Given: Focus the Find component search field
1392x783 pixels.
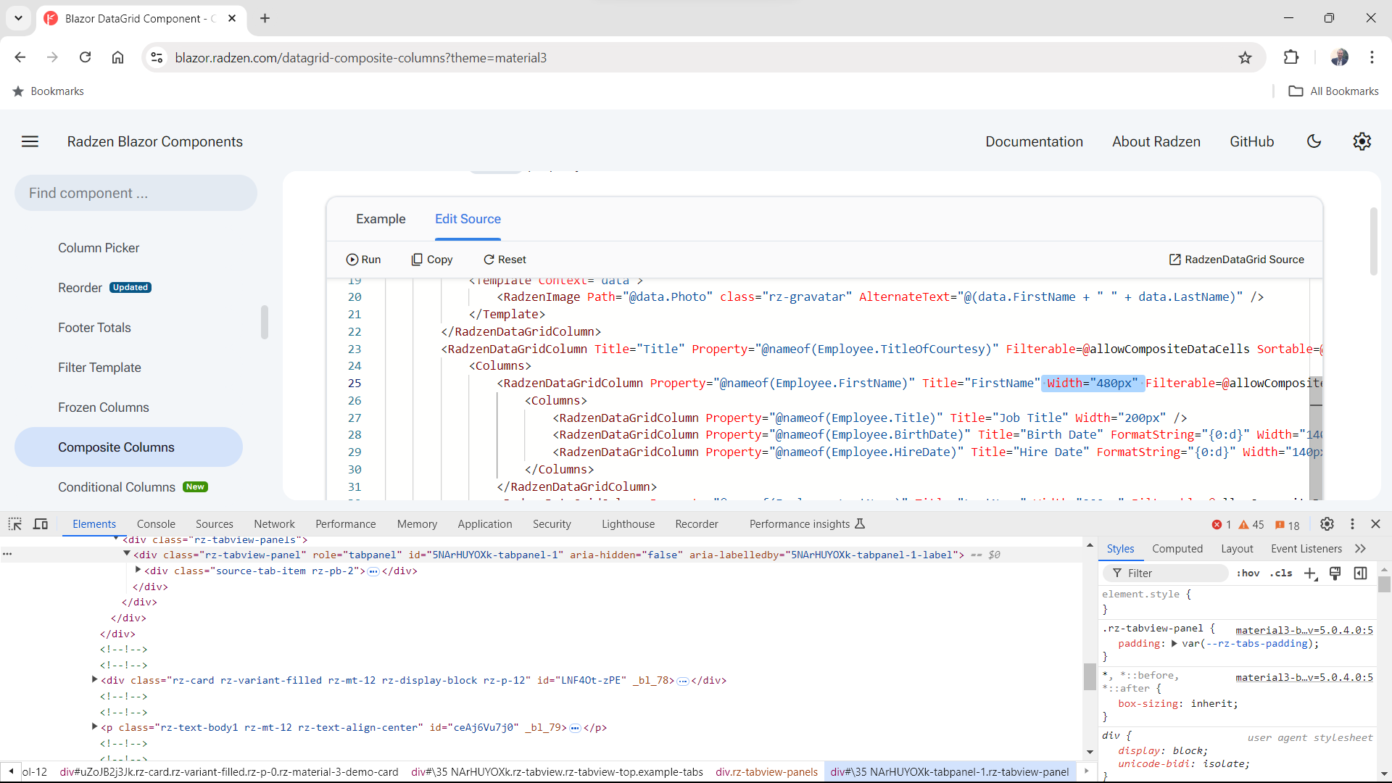Looking at the screenshot, I should tap(136, 193).
